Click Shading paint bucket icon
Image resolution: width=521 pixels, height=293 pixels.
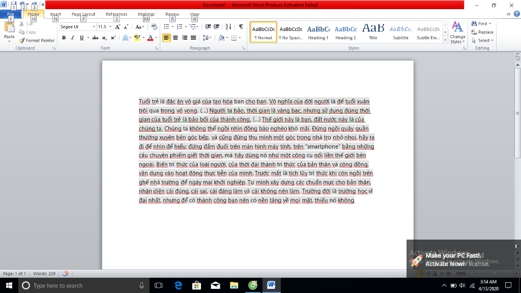tap(221, 38)
